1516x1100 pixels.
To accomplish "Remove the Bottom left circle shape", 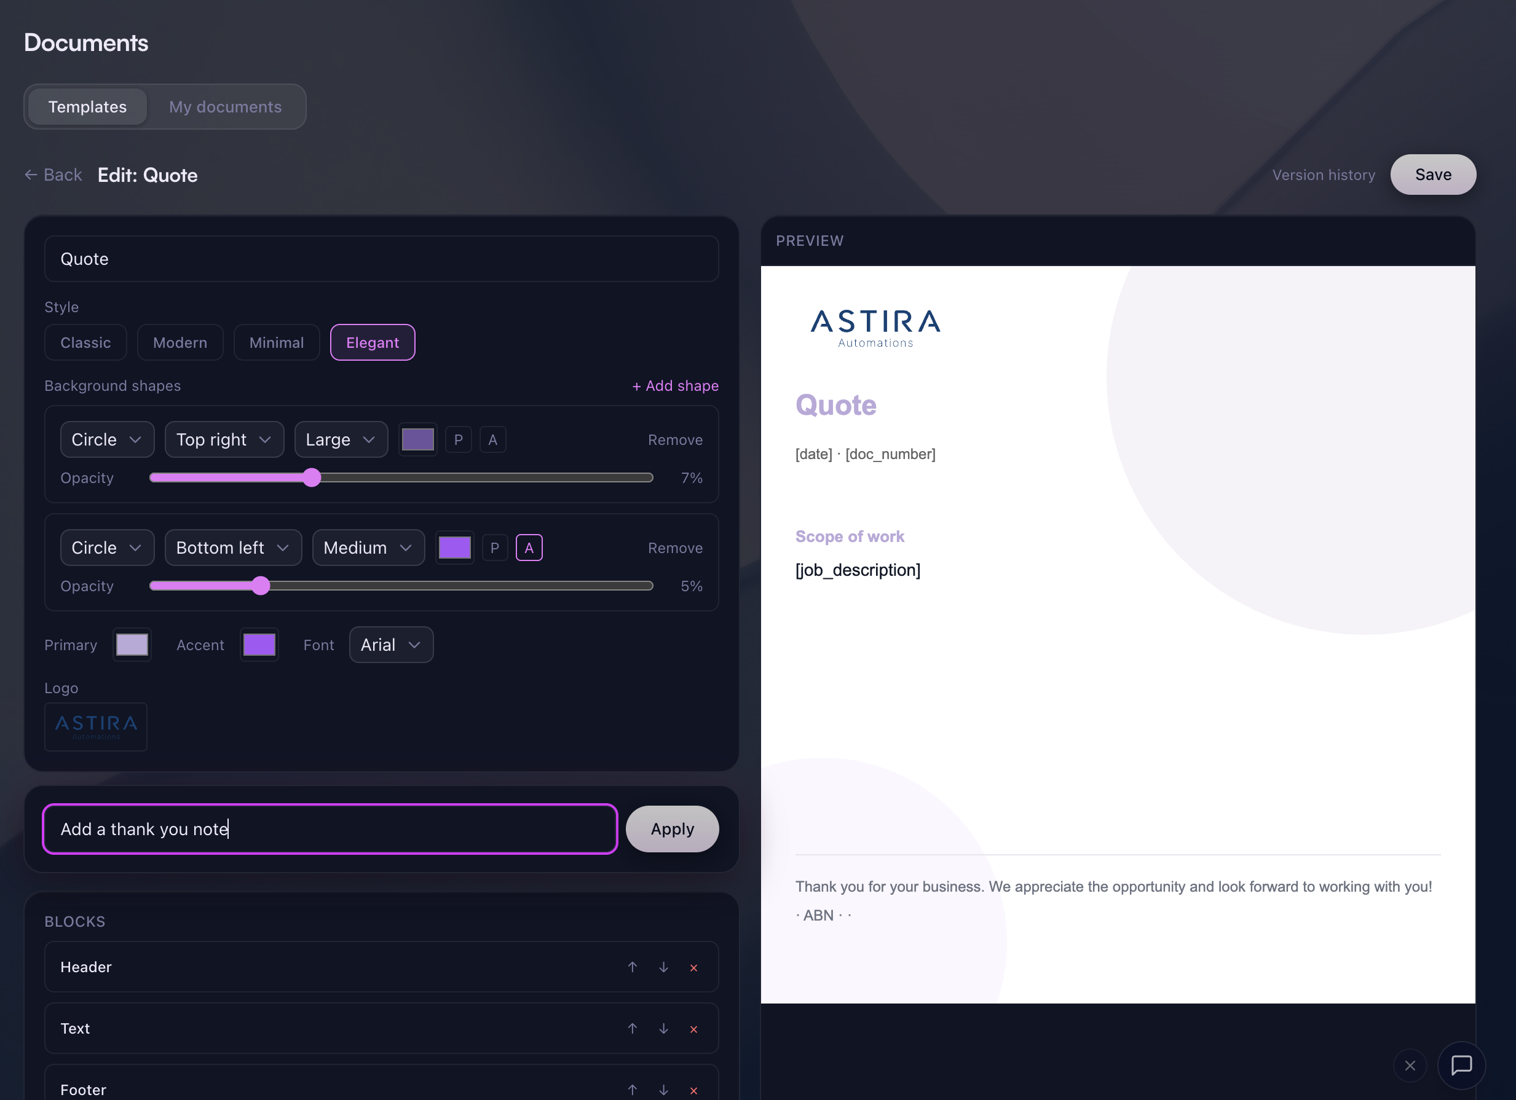I will 675,548.
